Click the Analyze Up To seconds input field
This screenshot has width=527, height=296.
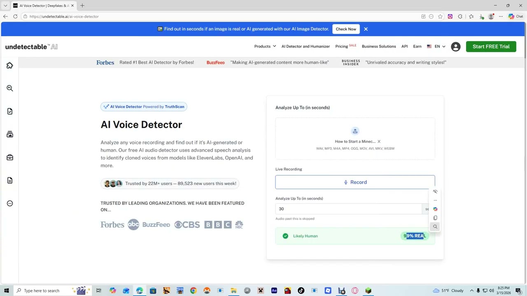[x=348, y=209]
